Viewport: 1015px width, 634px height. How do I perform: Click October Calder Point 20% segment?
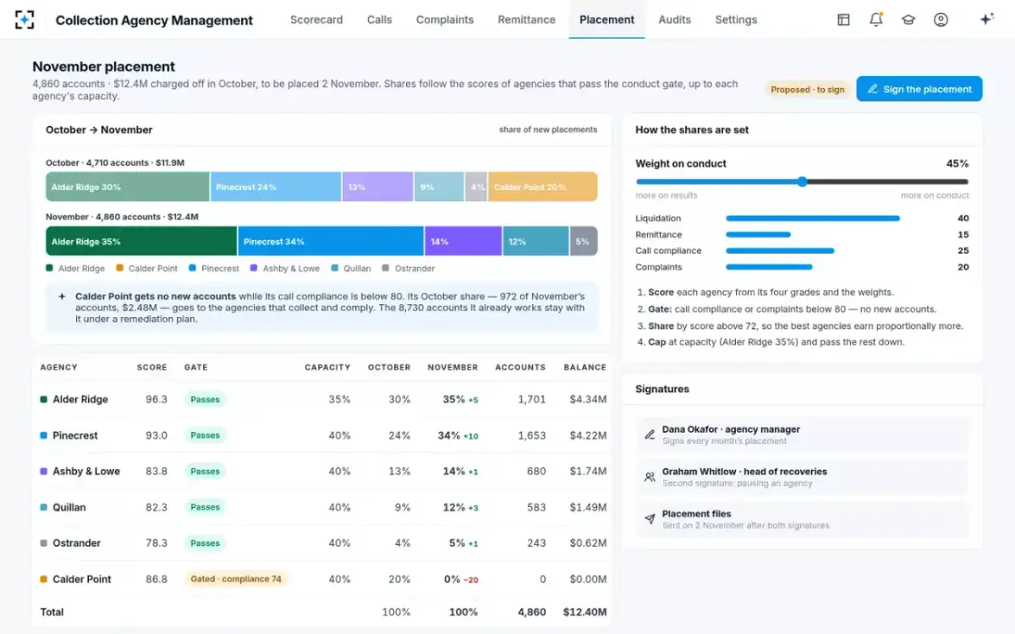click(x=542, y=187)
